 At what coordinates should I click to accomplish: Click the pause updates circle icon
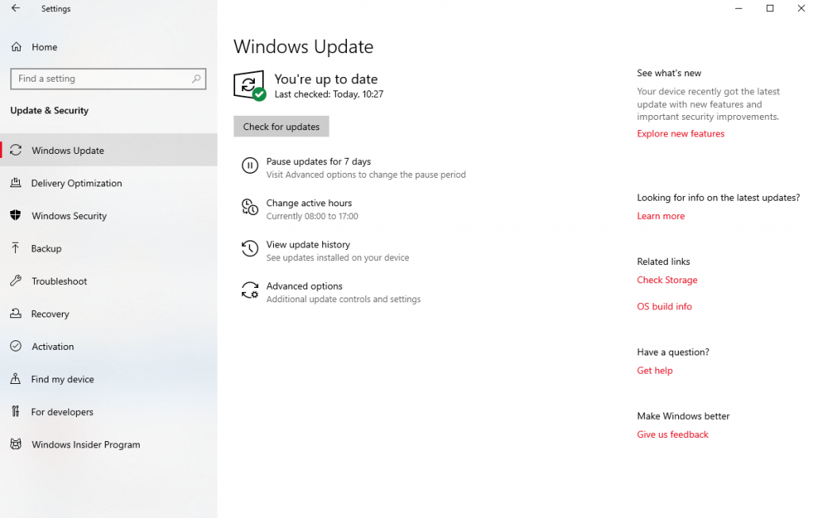[250, 166]
